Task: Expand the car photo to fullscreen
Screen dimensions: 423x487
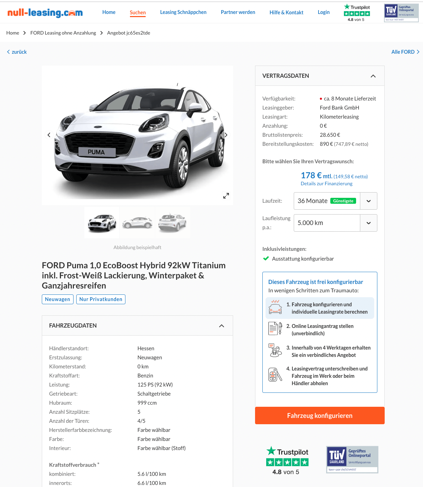Action: click(226, 196)
